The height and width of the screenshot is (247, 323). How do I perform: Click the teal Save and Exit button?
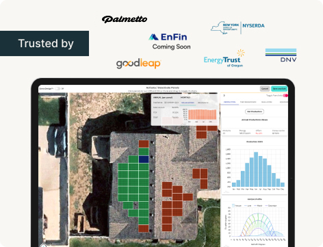pos(279,89)
